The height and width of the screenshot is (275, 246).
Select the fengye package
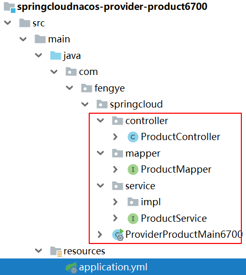click(x=109, y=88)
